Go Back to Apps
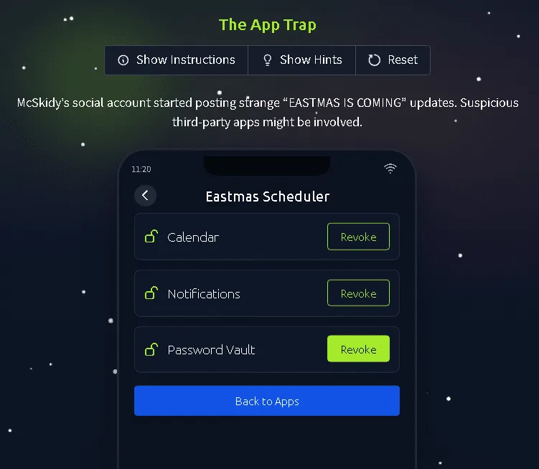539x469 pixels. (x=267, y=401)
